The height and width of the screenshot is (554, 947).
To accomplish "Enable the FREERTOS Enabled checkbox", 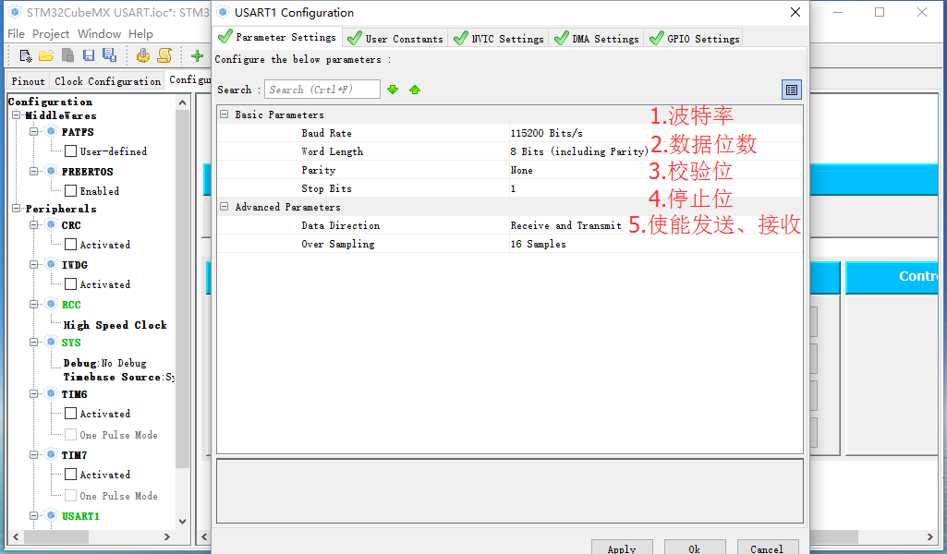I will click(70, 191).
